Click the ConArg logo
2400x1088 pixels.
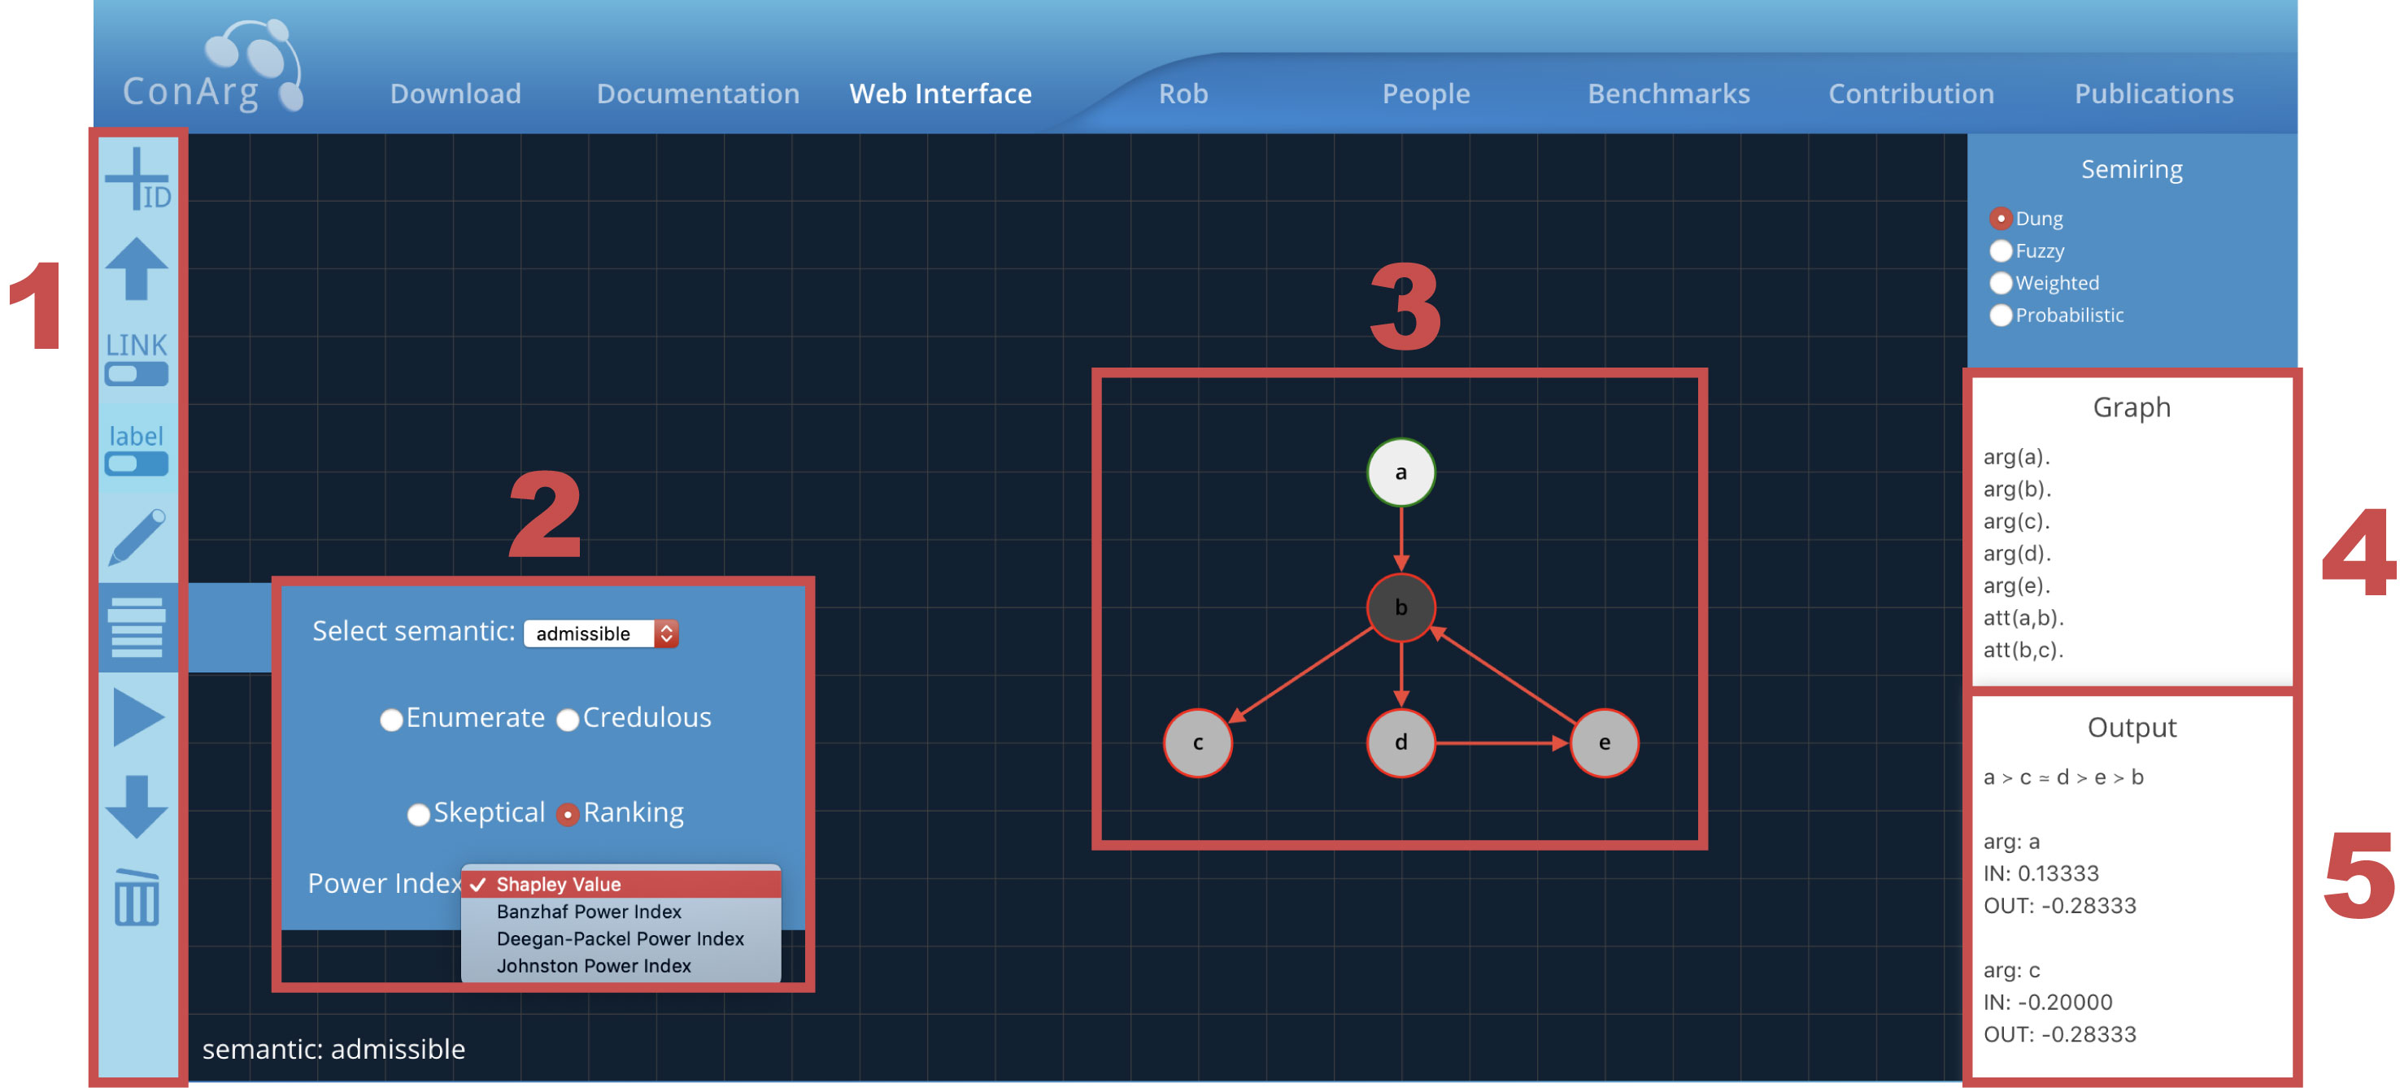214,70
